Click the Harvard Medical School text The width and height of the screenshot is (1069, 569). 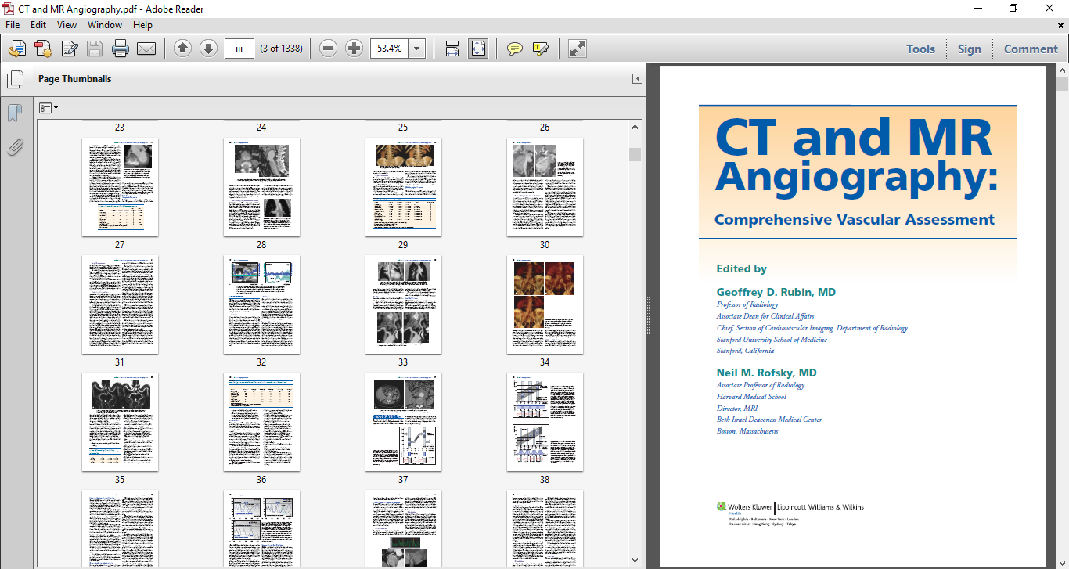click(751, 397)
